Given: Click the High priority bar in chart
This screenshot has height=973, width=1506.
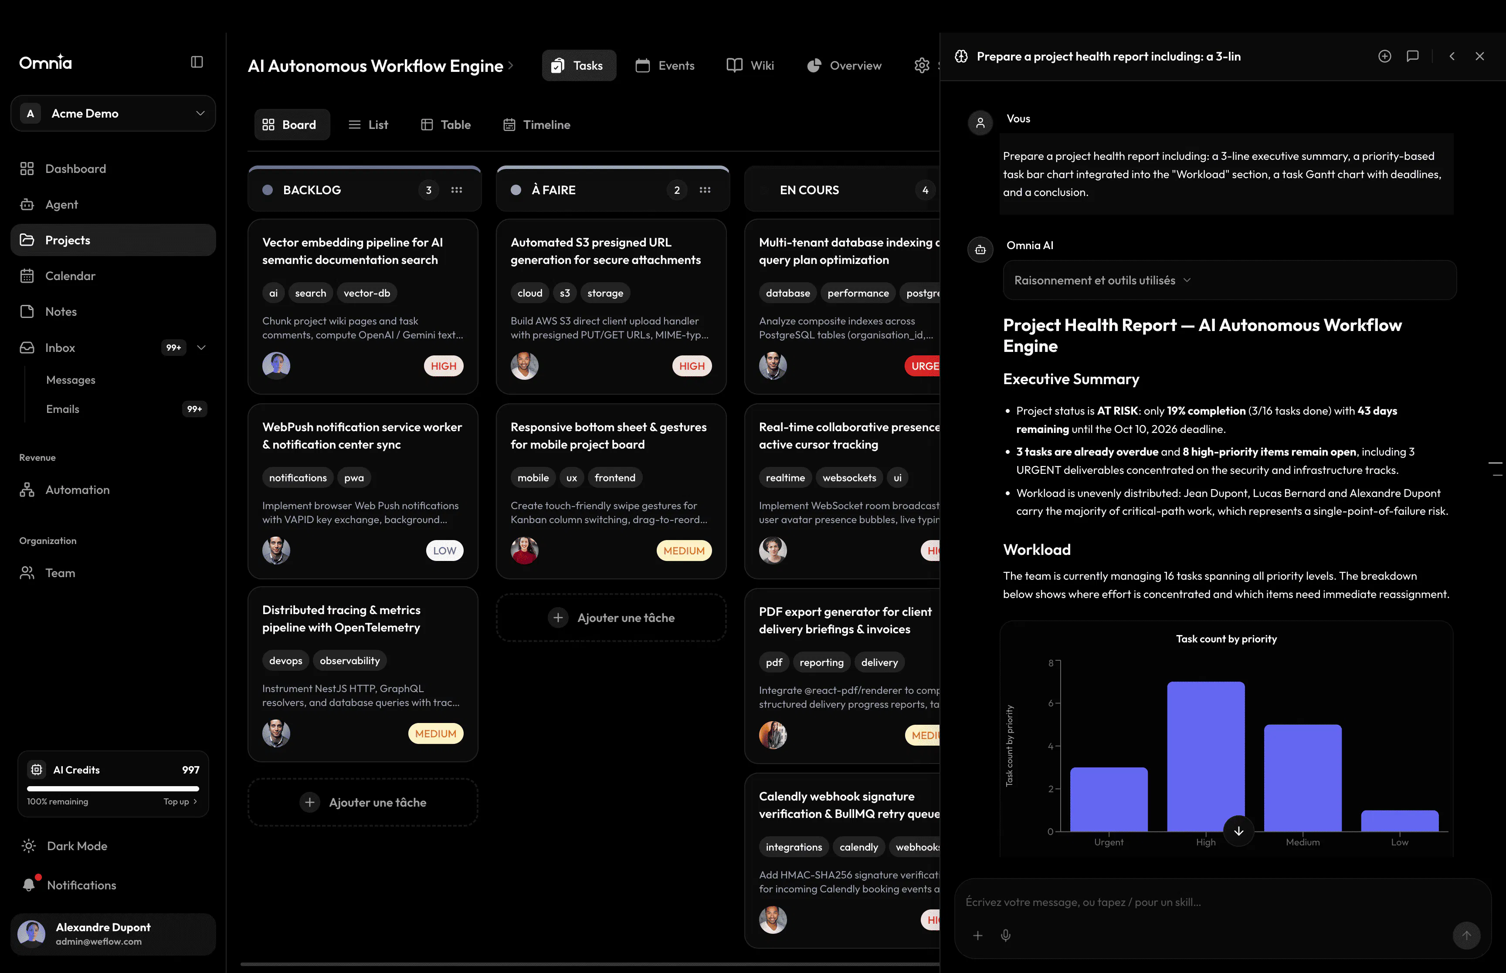Looking at the screenshot, I should (x=1206, y=756).
